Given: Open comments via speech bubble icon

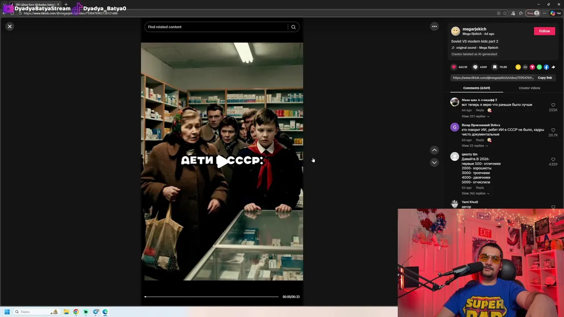Looking at the screenshot, I should click(475, 67).
